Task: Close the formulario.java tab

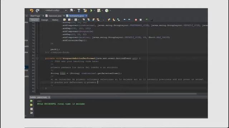Action: (x=86, y=16)
